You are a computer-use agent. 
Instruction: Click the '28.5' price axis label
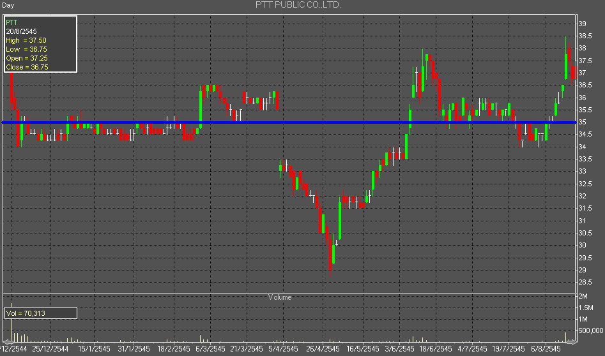[585, 282]
